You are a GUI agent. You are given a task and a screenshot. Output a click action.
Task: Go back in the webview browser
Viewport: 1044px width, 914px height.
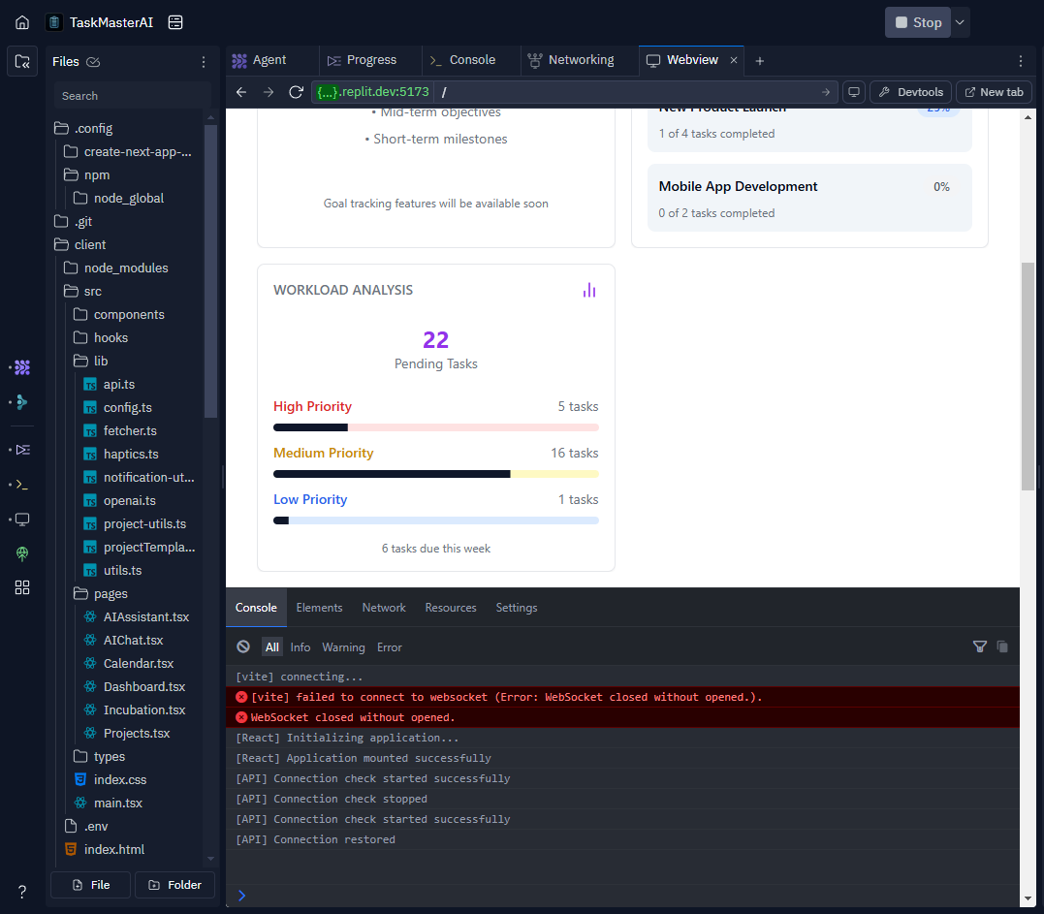coord(241,92)
